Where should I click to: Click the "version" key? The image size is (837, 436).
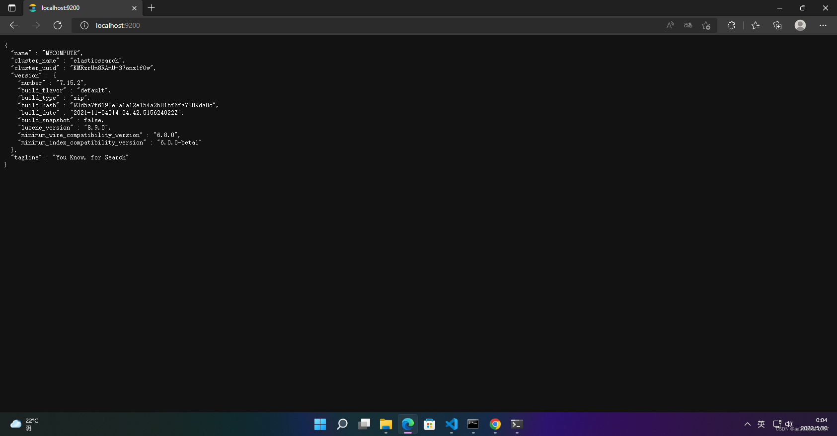[x=26, y=75]
